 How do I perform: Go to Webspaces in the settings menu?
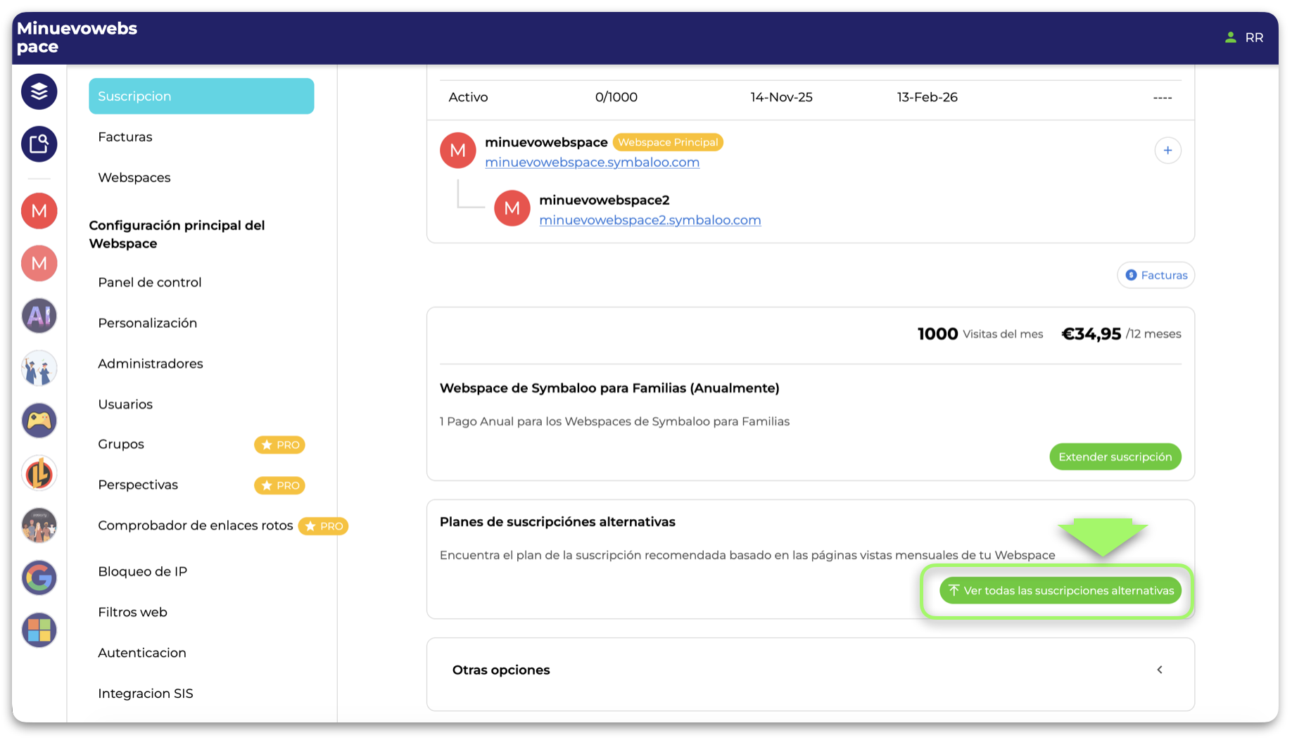(x=134, y=178)
